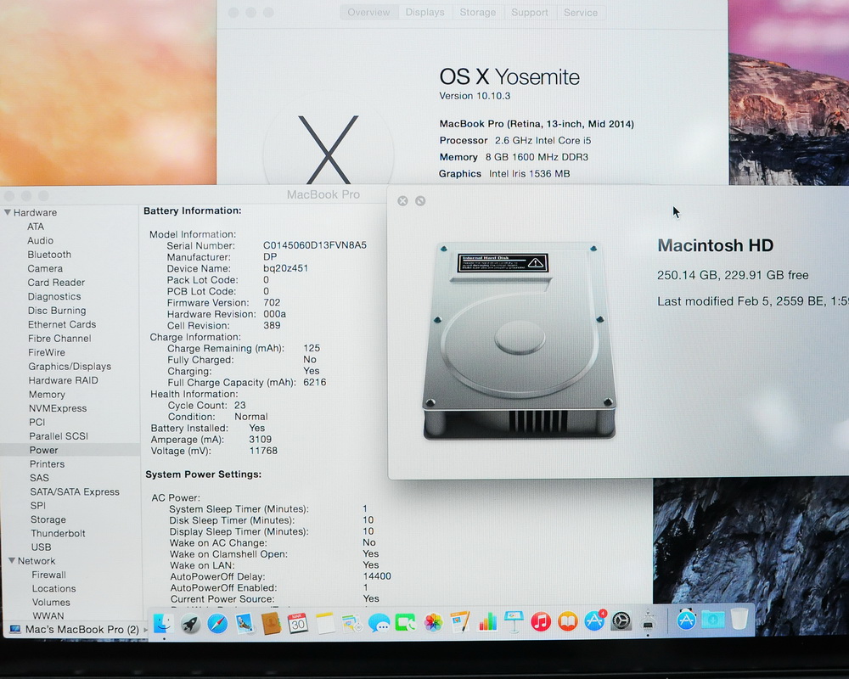Switch to Displays tab in About This Mac

[x=424, y=13]
